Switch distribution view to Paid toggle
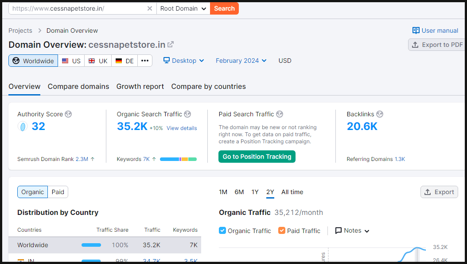 point(58,192)
